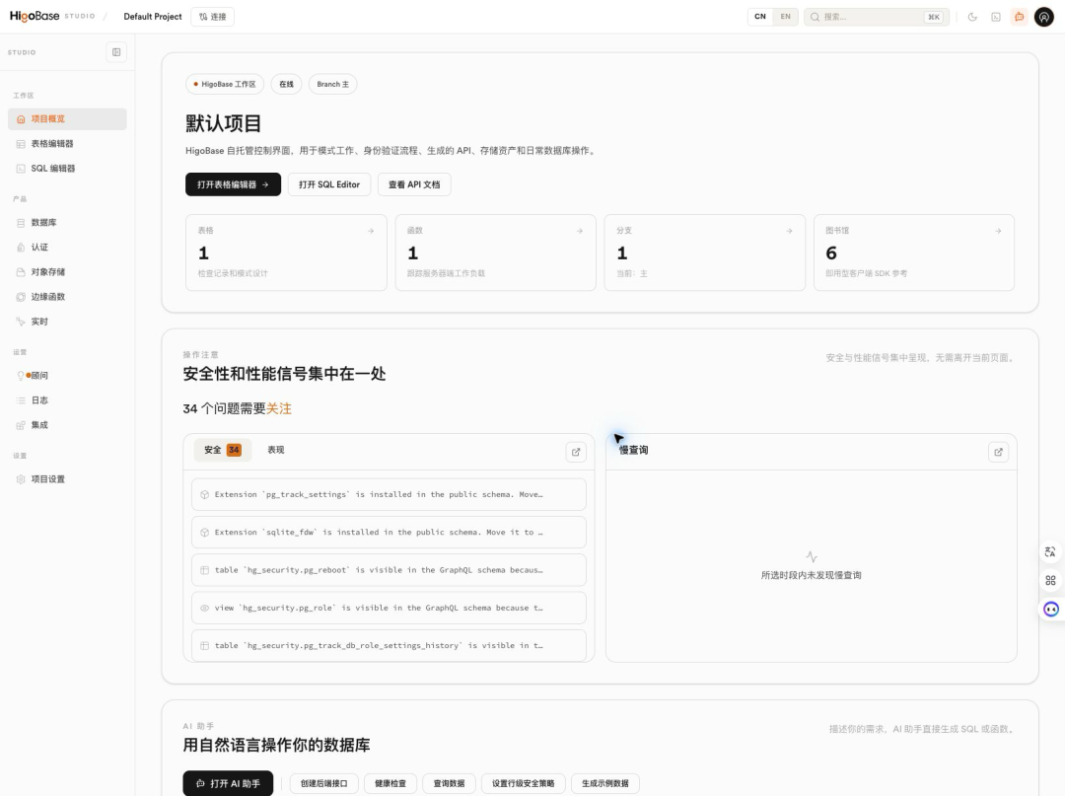Image resolution: width=1065 pixels, height=796 pixels.
Task: Click the table icon on pg_reboot row
Action: (204, 570)
